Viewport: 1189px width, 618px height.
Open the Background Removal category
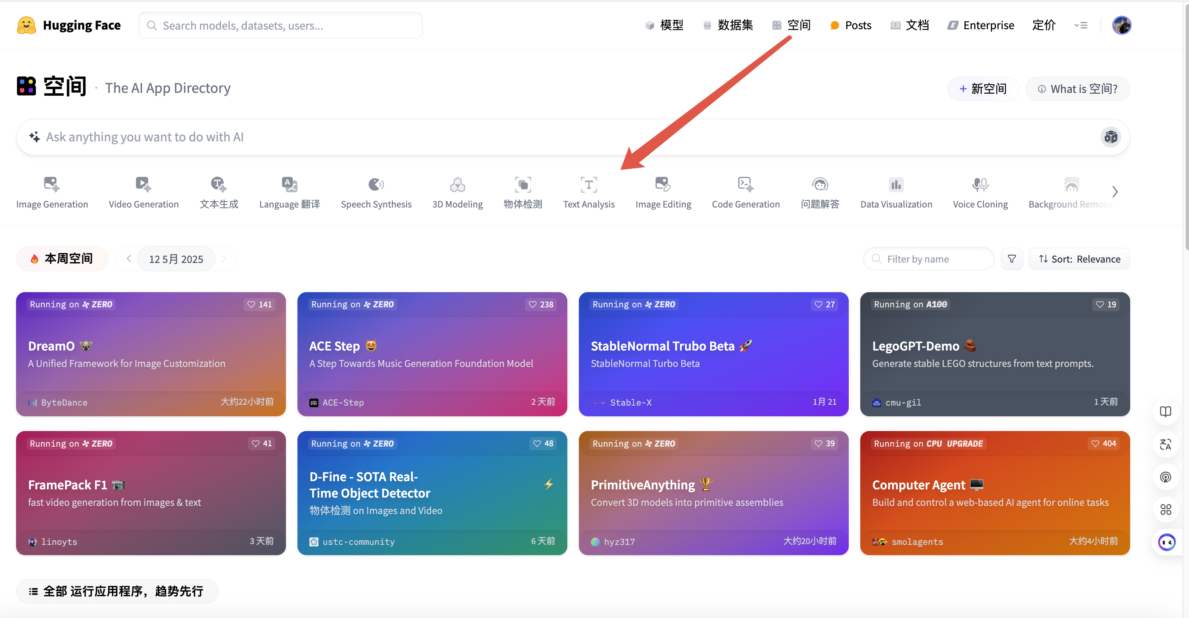click(1071, 193)
